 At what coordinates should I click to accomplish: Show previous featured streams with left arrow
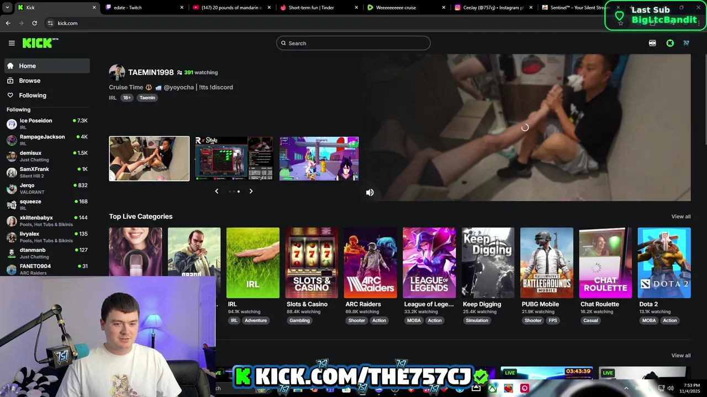point(217,191)
